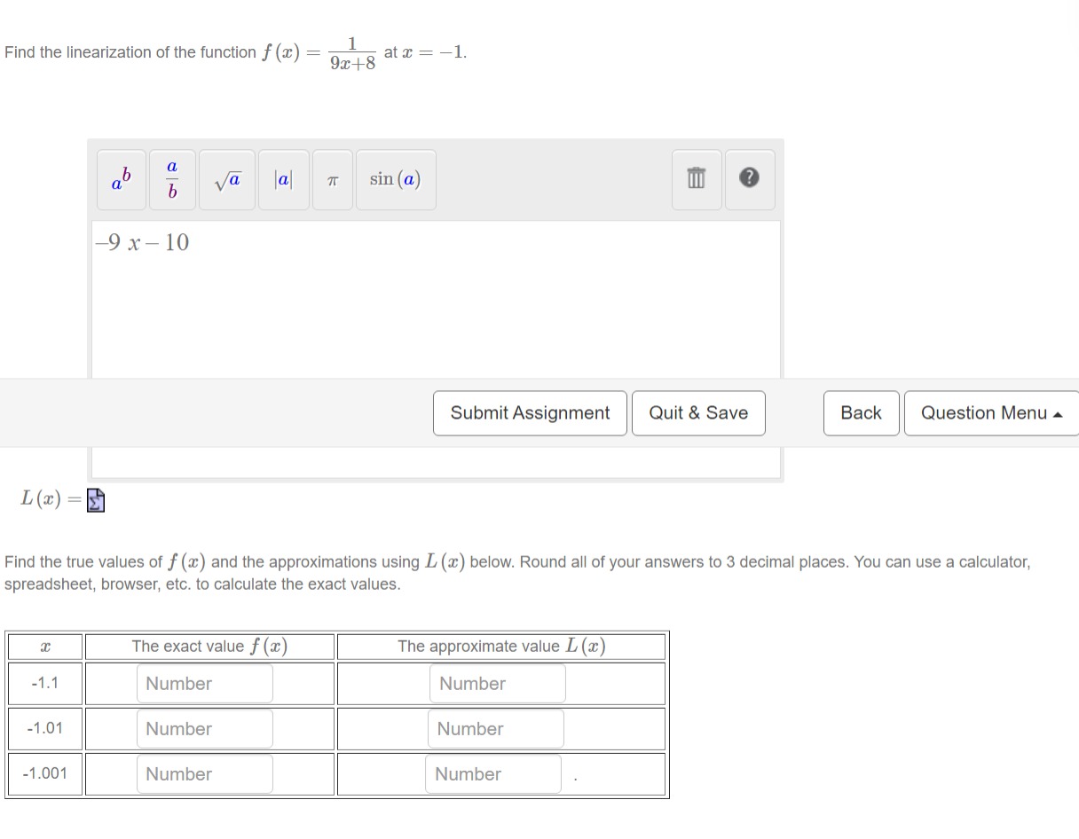Insert absolute value using |a| icon

tap(283, 179)
